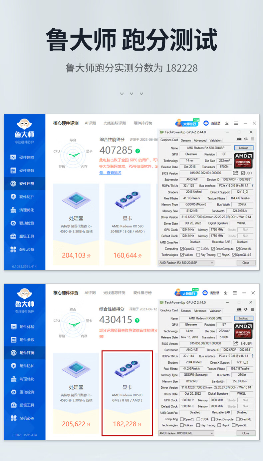Check Ray Tracing box in the RX590 GME window
Screen dimensions: 263x461
198,425
